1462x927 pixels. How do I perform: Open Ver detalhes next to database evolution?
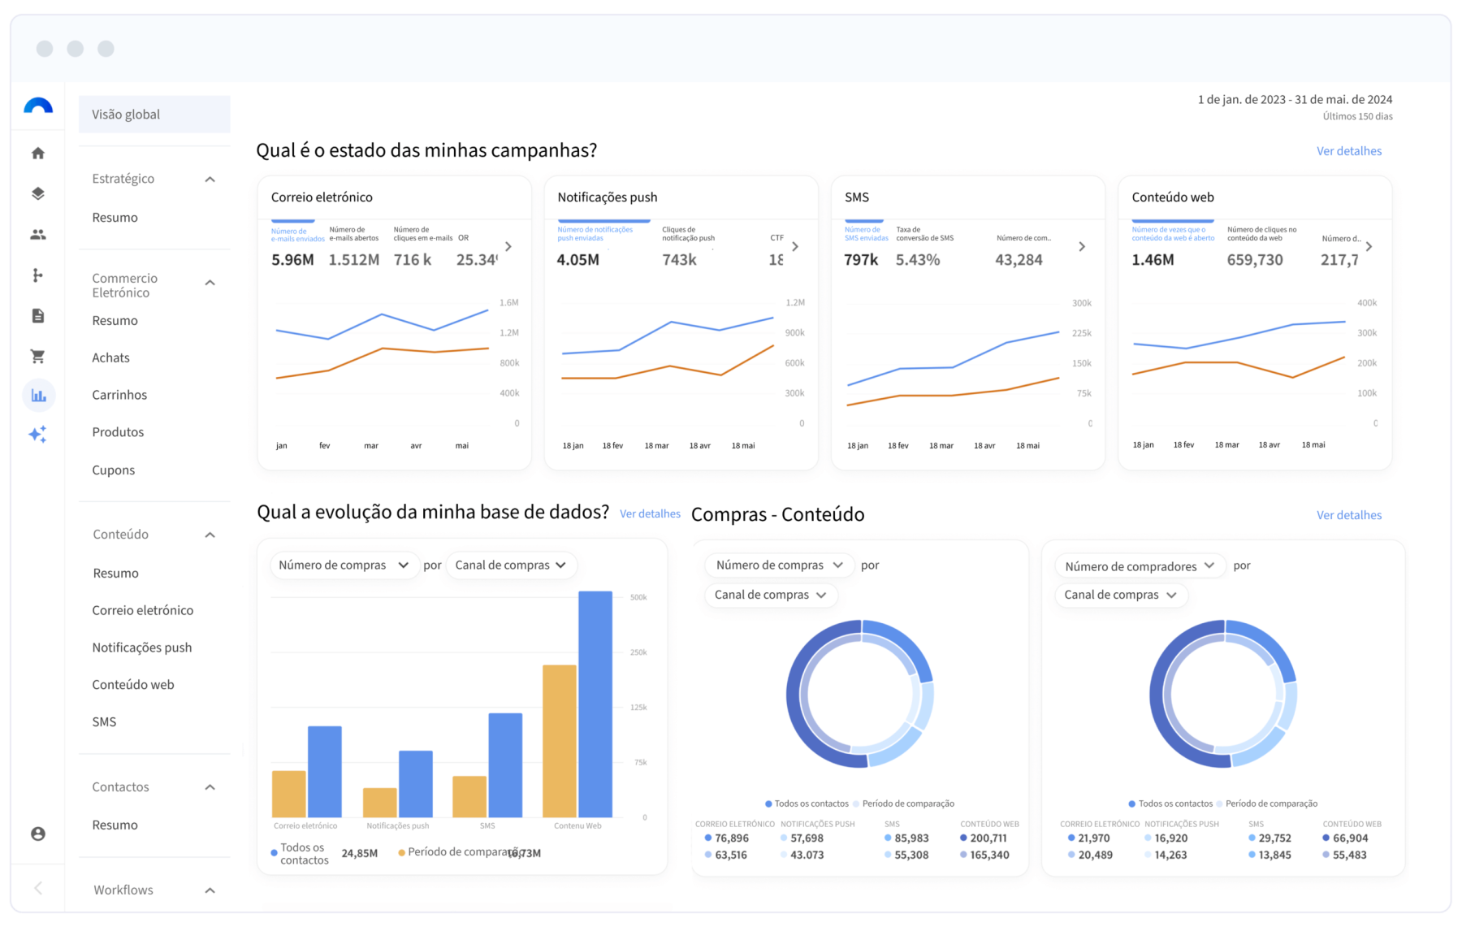click(650, 513)
